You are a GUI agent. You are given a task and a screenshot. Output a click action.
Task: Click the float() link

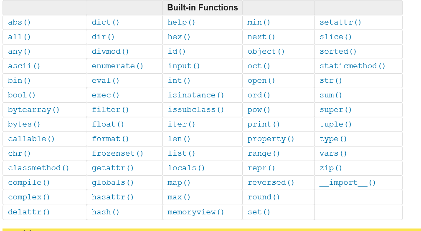coord(108,124)
